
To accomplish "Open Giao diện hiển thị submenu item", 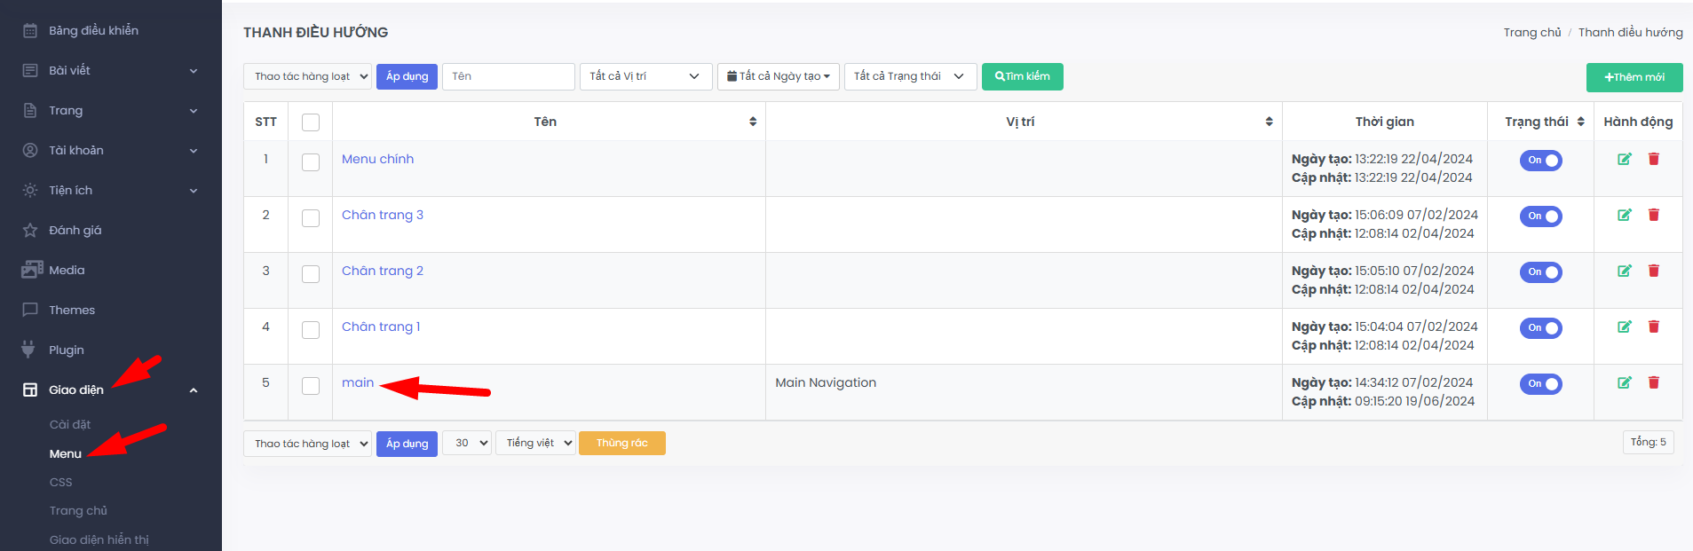I will [x=99, y=539].
